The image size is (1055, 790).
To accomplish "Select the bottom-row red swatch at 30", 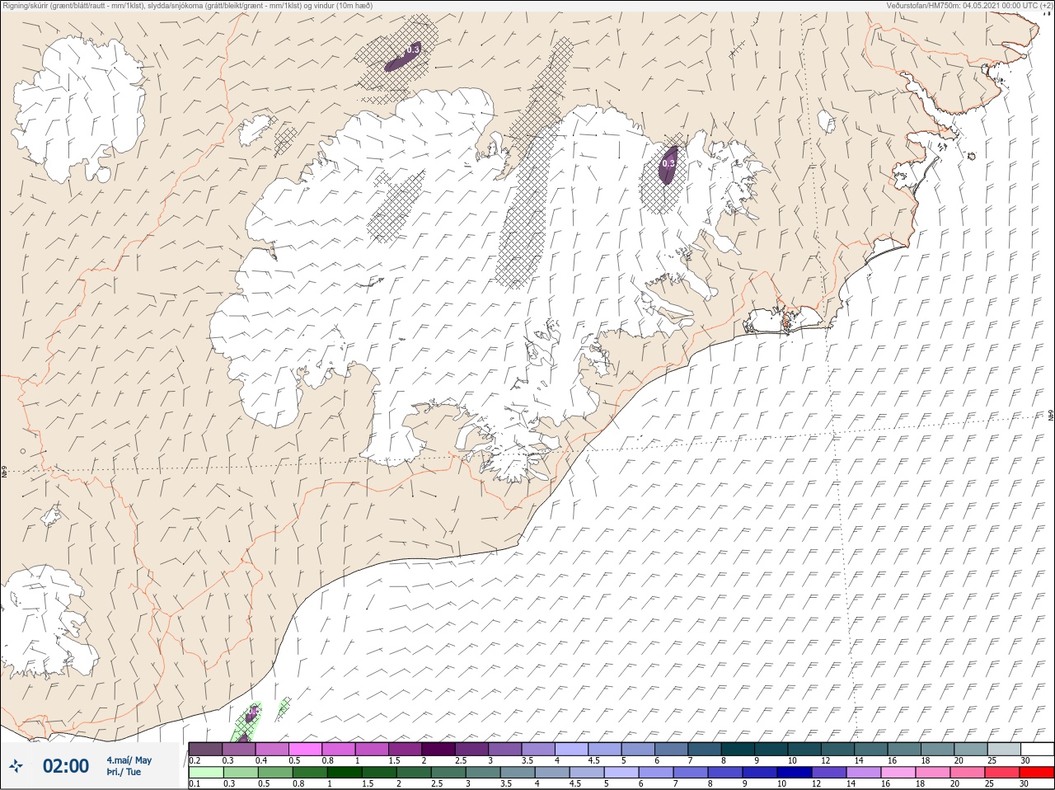I will [x=1037, y=773].
